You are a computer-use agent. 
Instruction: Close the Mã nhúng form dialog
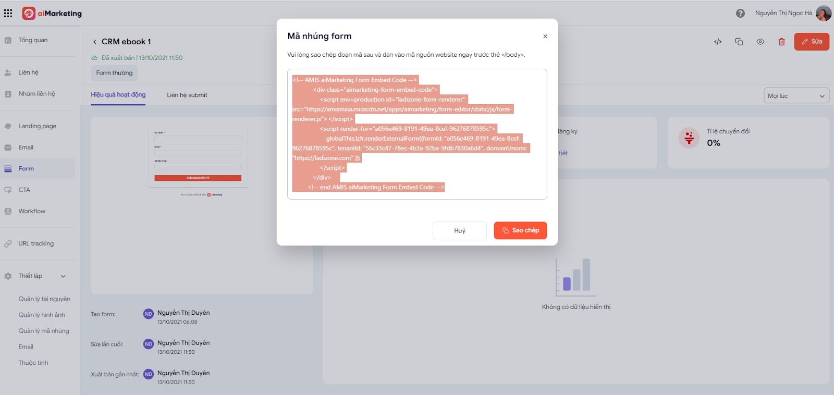click(x=545, y=36)
